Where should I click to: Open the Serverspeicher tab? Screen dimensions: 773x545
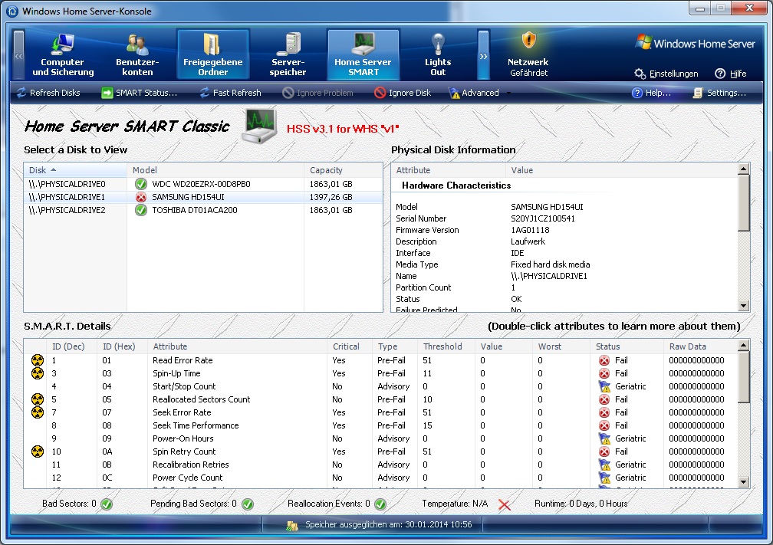coord(288,54)
